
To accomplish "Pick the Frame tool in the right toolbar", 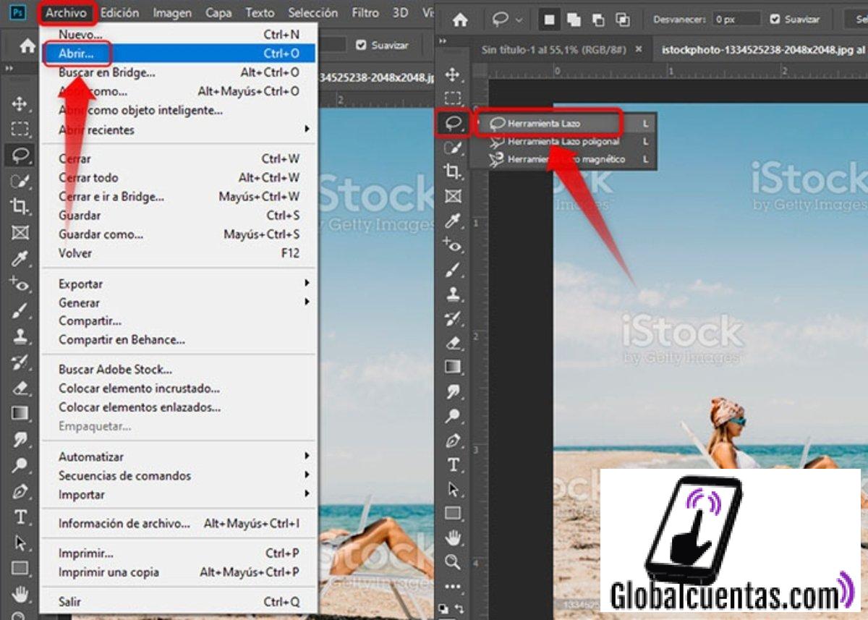I will [453, 195].
